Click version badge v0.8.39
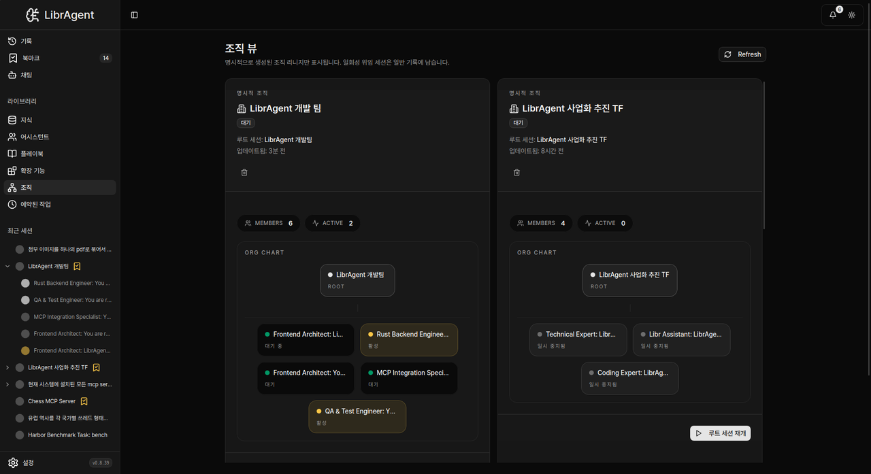 click(x=101, y=463)
